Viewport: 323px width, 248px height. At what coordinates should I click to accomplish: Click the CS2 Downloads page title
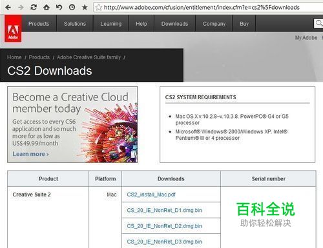50,71
